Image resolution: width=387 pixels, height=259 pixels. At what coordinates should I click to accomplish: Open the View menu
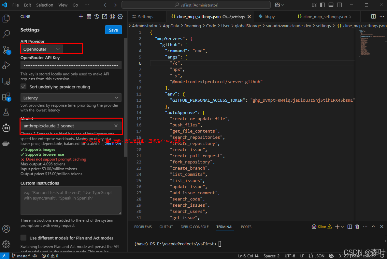tap(63, 5)
